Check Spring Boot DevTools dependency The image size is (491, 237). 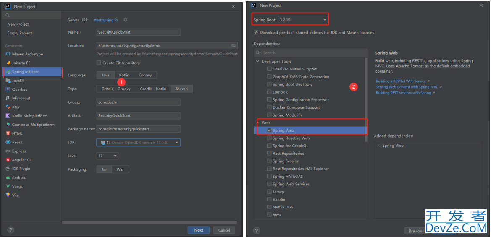click(269, 84)
